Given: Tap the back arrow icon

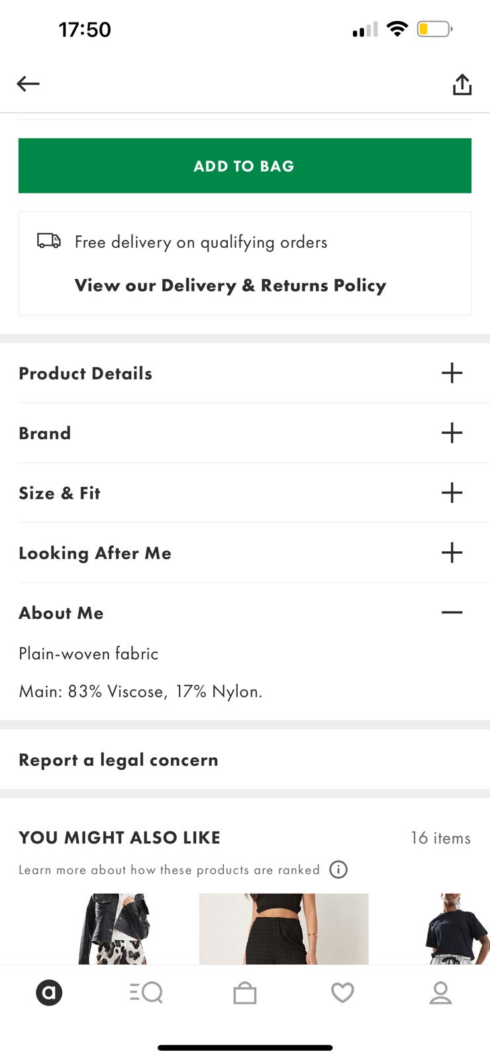Looking at the screenshot, I should tap(28, 83).
